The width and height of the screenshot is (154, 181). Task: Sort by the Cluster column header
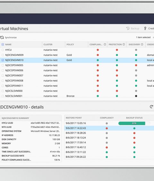click(x=48, y=44)
